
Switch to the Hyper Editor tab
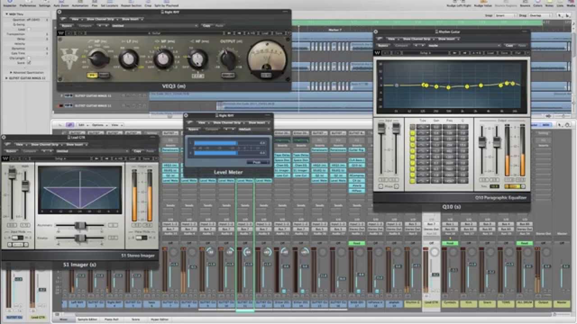click(x=160, y=319)
